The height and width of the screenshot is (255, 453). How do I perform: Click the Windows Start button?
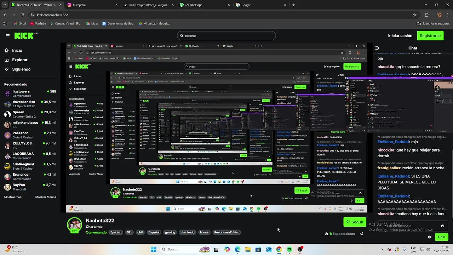153,250
